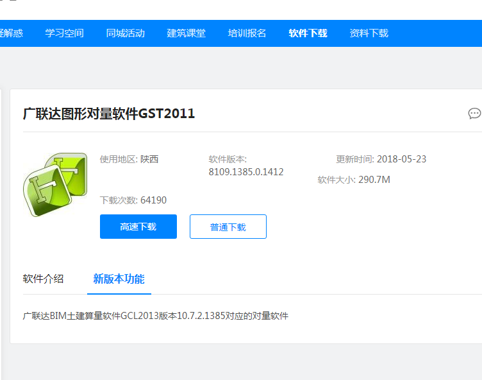Screen dimensions: 482x380
Task: Click the GST2011 green software logo
Action: pyautogui.click(x=55, y=184)
